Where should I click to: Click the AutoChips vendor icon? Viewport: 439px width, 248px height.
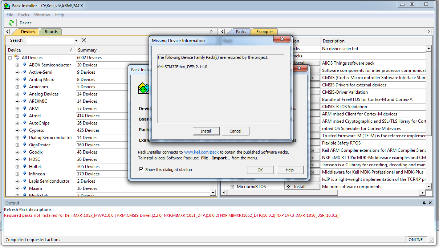(x=25, y=123)
